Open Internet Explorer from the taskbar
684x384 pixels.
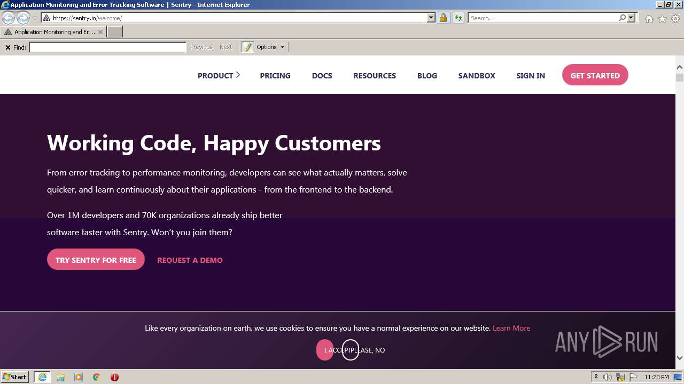point(42,377)
